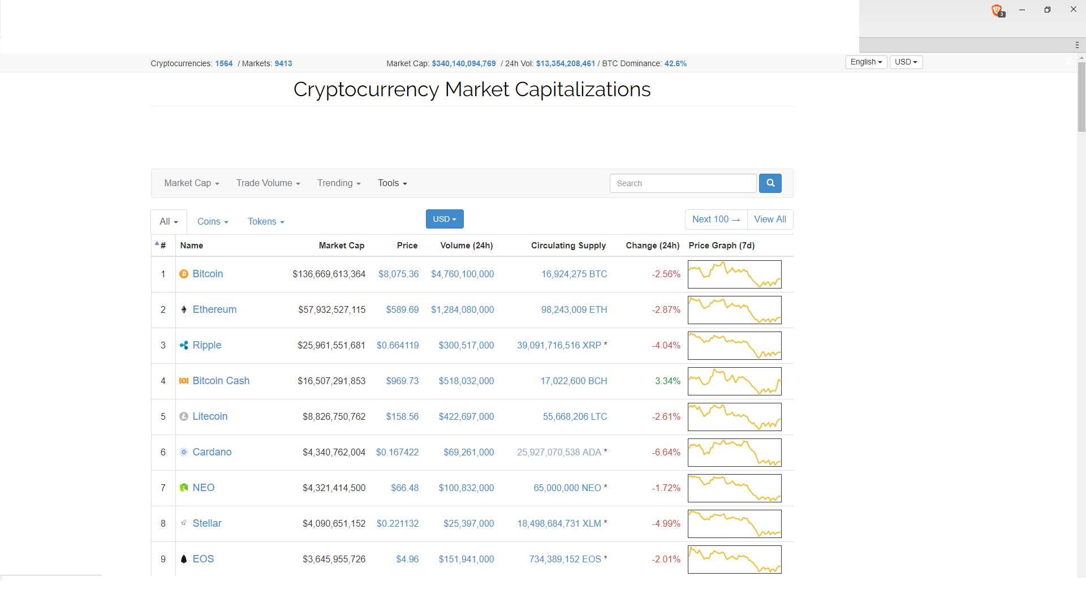Open the Bitcoin coin page link
The image size is (1086, 611).
coord(208,274)
